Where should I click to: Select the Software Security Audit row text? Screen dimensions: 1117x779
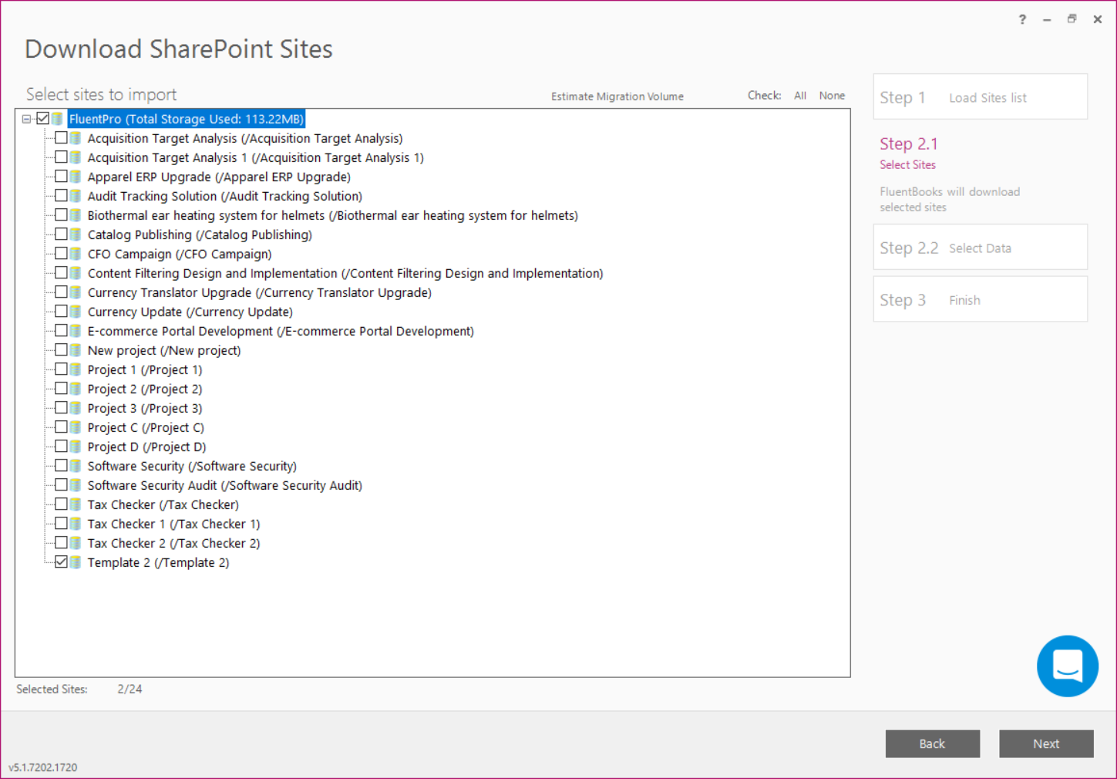pos(225,485)
